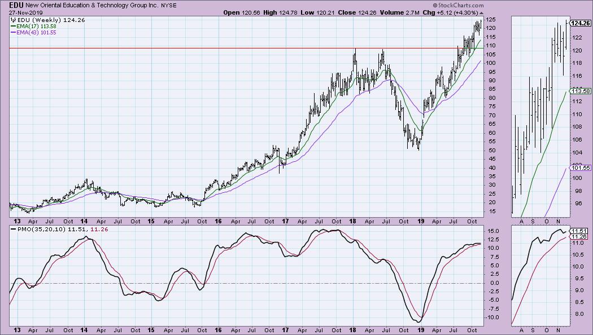Click the PMO(35,20,10) indicator label
Image resolution: width=593 pixels, height=335 pixels.
(42, 229)
